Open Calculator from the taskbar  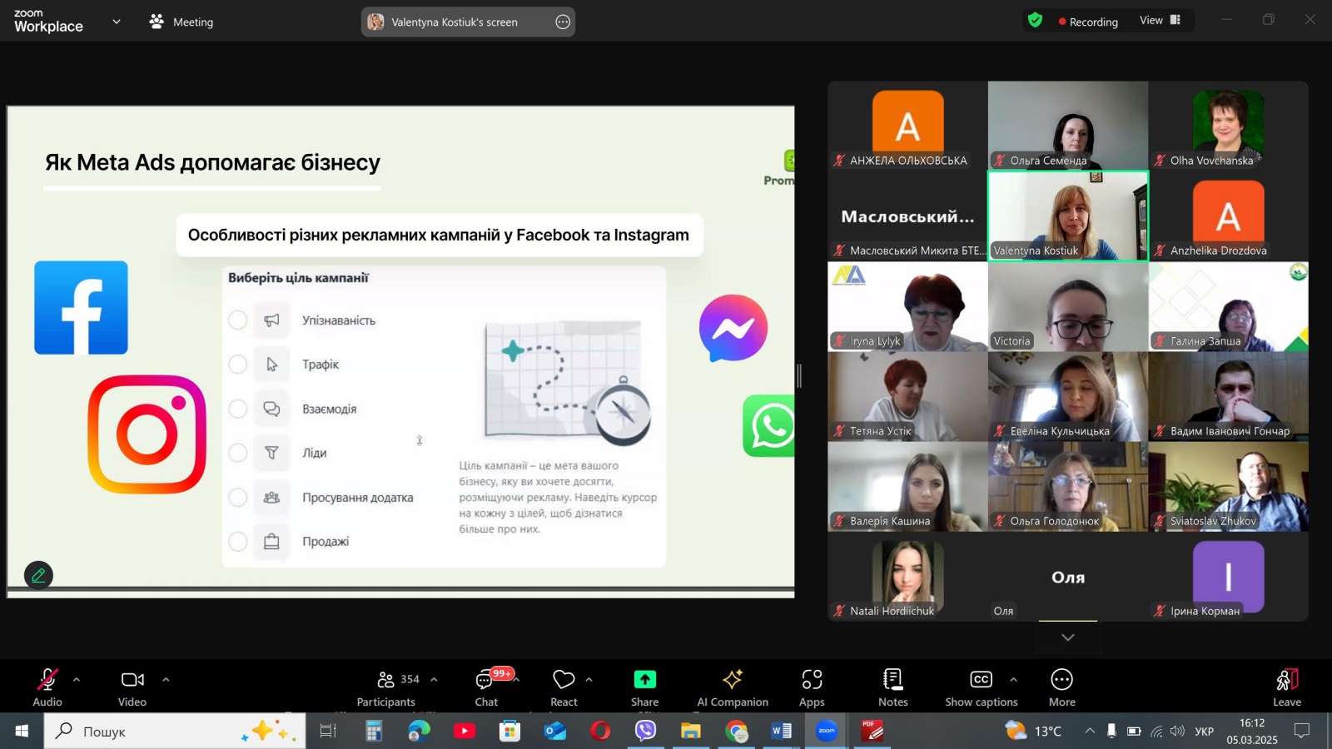(374, 731)
